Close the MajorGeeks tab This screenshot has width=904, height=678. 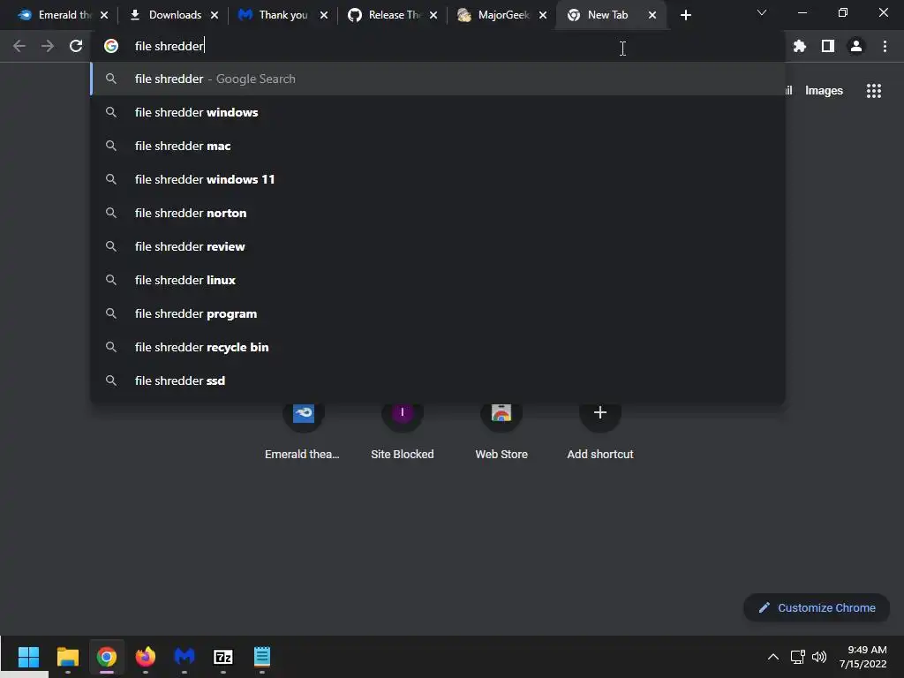[x=543, y=15]
